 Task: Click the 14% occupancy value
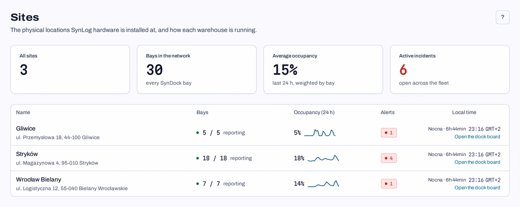[x=299, y=184]
